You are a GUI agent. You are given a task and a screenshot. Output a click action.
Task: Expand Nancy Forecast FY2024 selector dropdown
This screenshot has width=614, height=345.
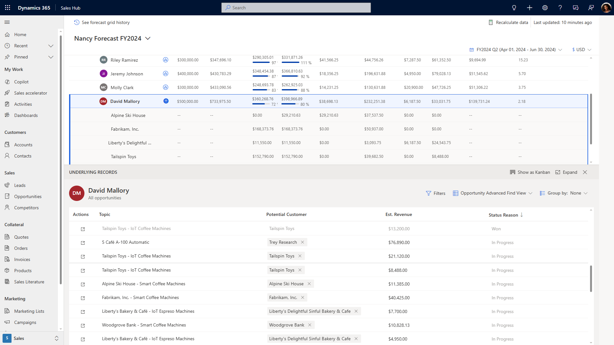(x=148, y=38)
